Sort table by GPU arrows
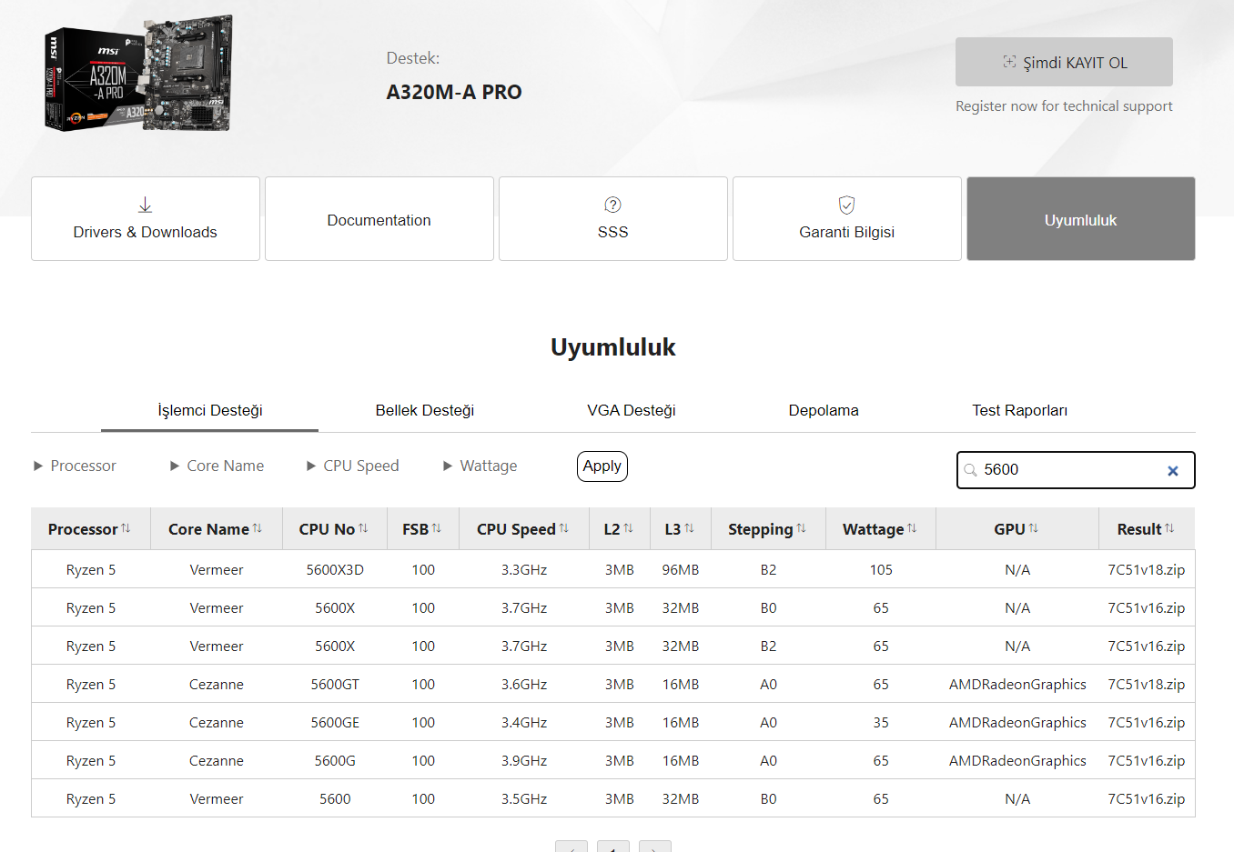 pos(1033,528)
